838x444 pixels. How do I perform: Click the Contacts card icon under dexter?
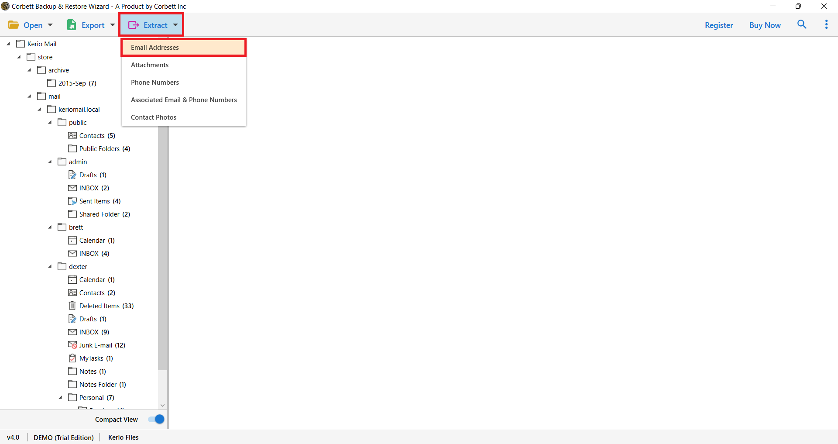point(72,293)
